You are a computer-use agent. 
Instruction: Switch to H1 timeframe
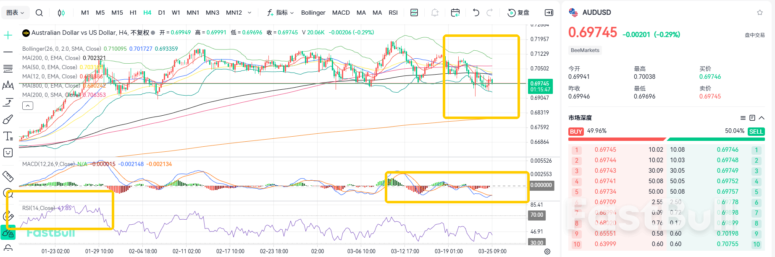(133, 13)
